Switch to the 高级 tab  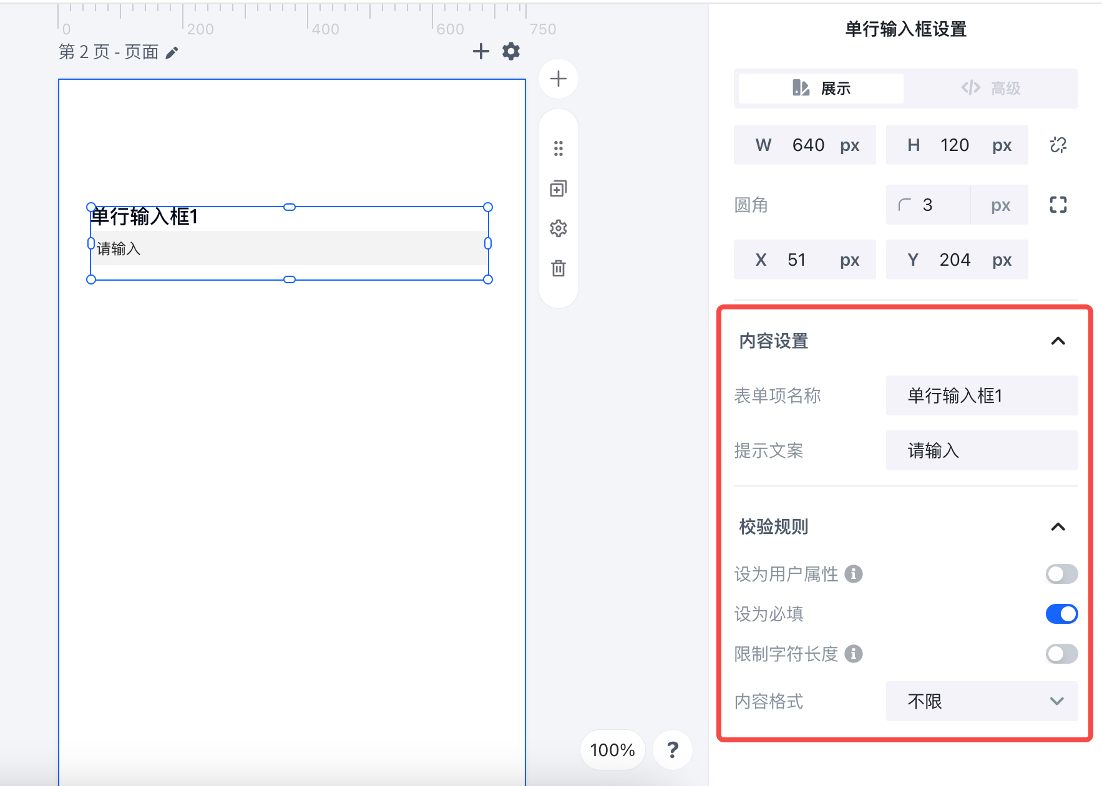click(x=991, y=89)
